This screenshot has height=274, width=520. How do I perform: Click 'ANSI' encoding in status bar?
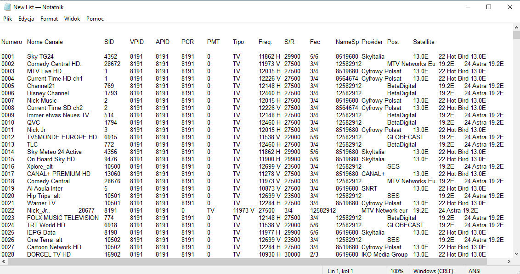[x=475, y=271]
